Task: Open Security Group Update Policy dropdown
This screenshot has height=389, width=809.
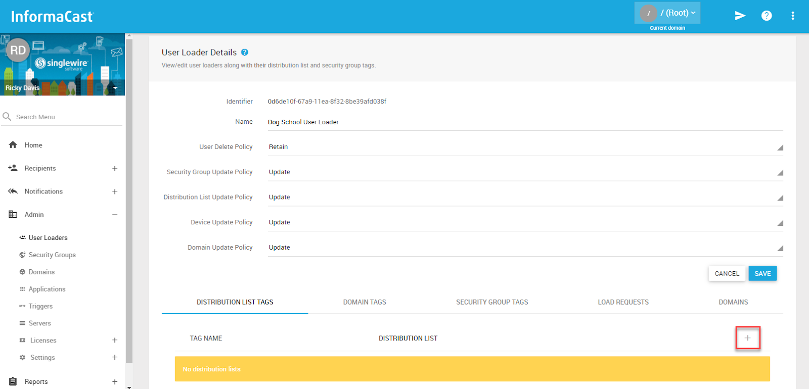Action: point(525,172)
